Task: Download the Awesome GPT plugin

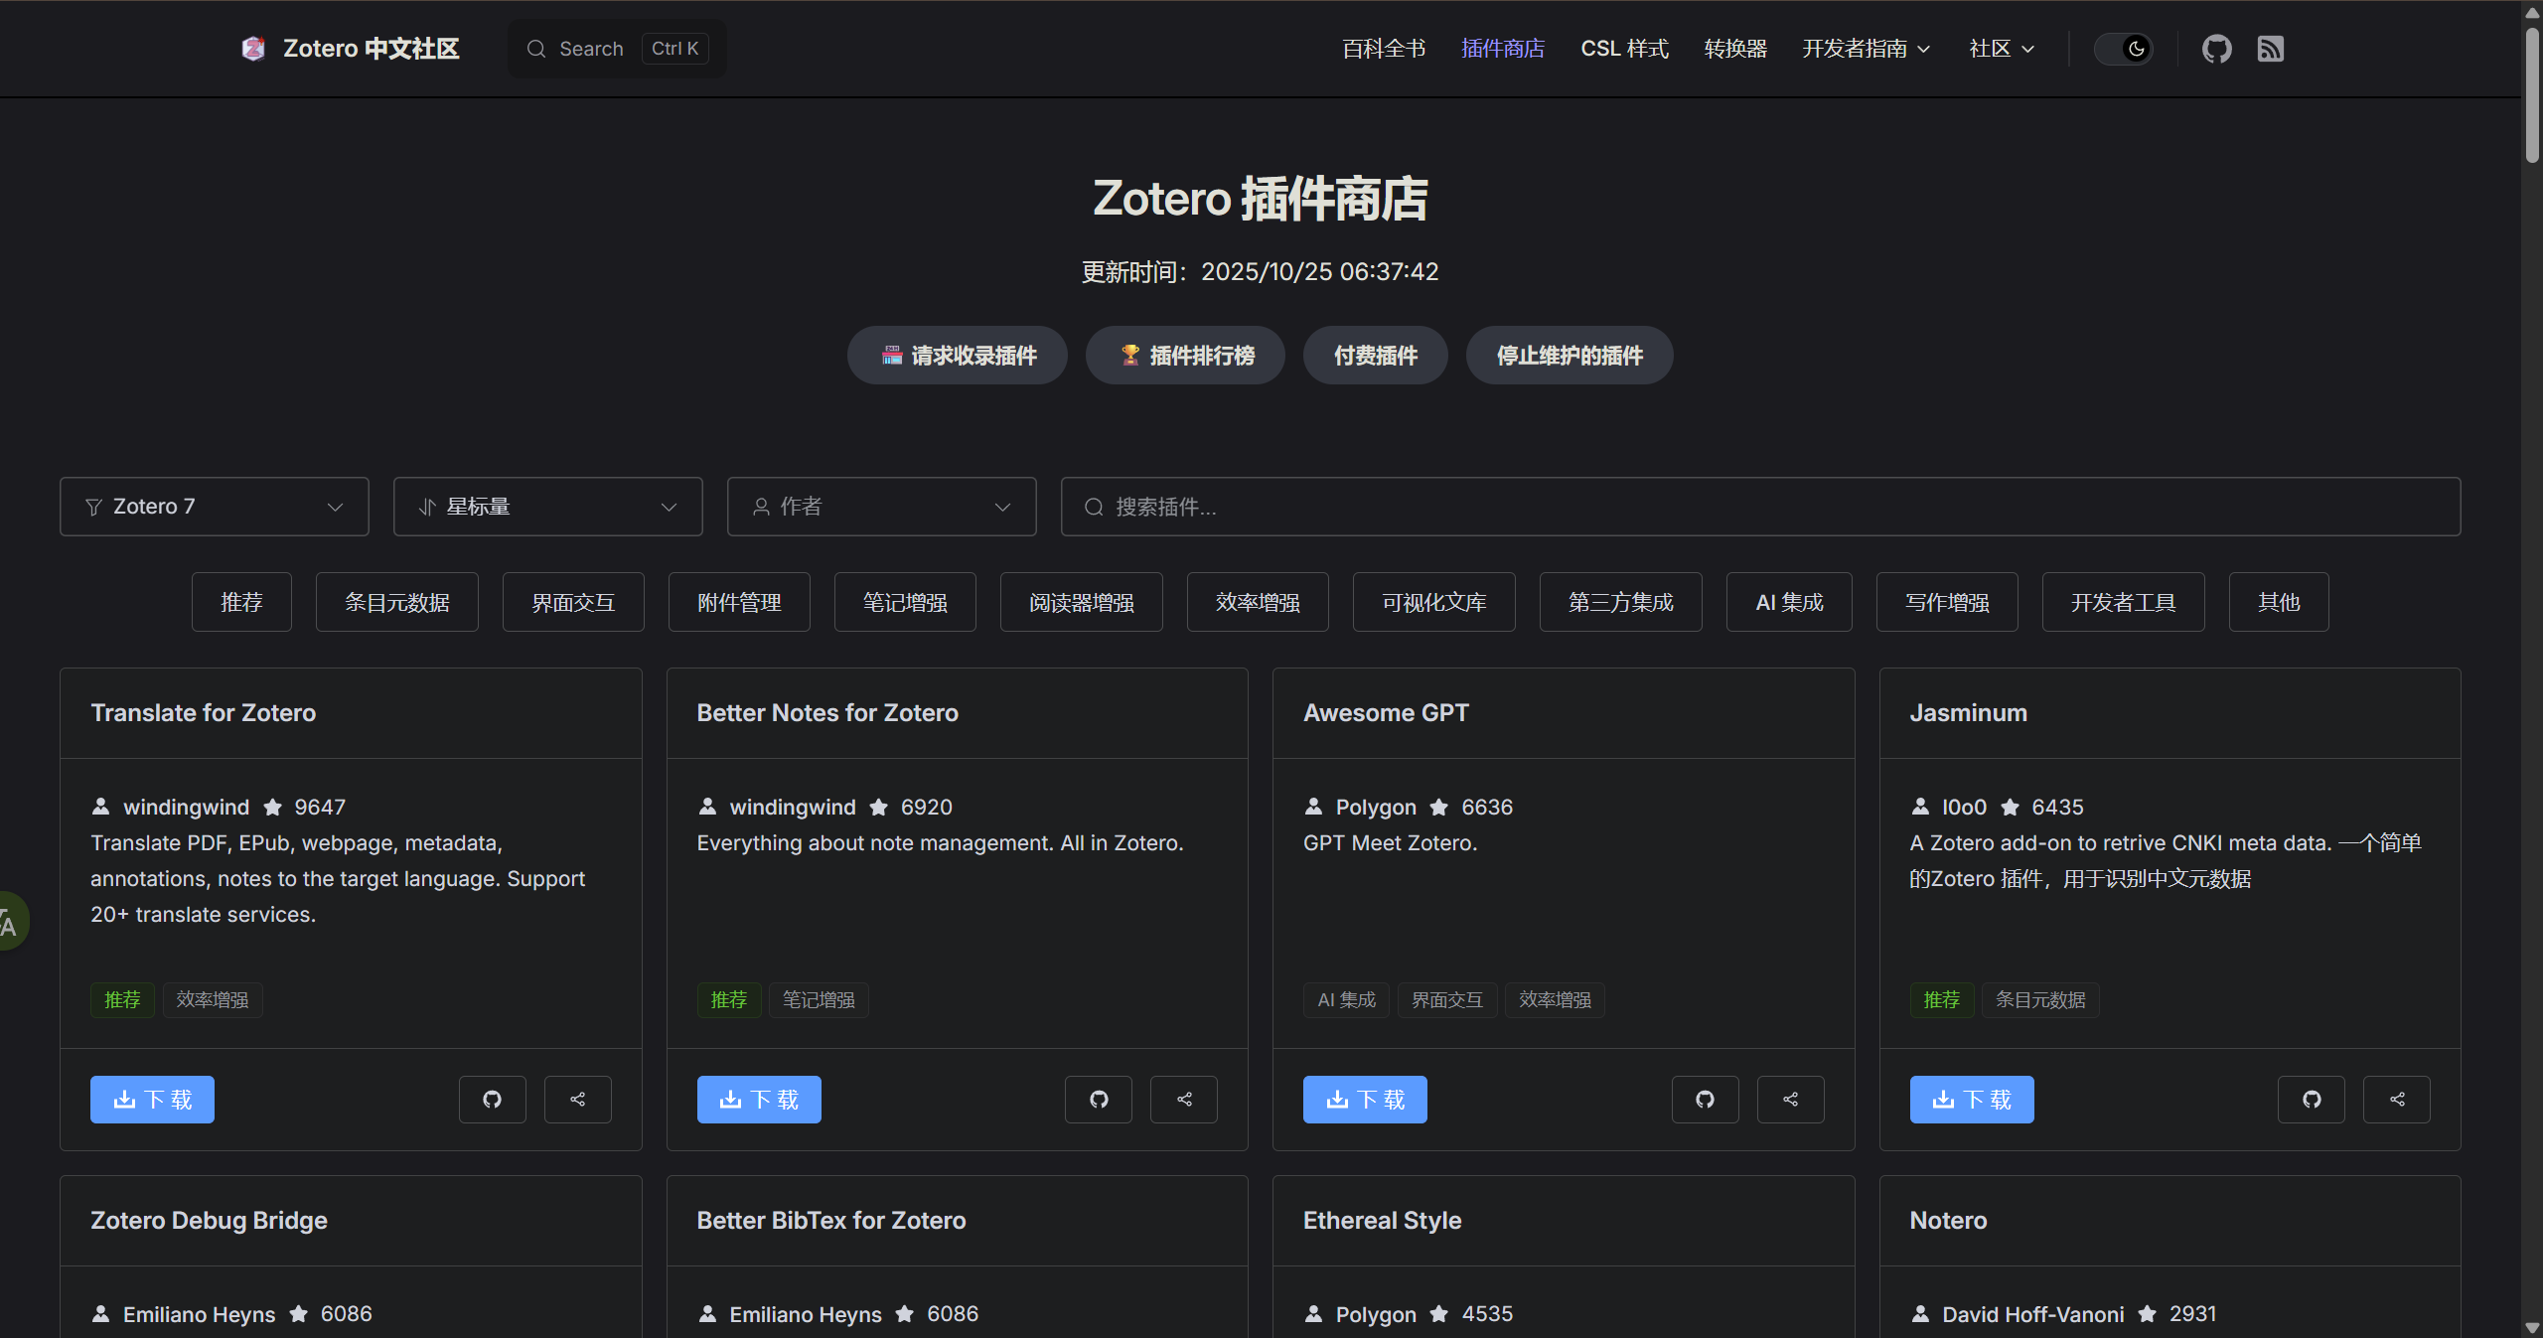Action: click(x=1365, y=1100)
